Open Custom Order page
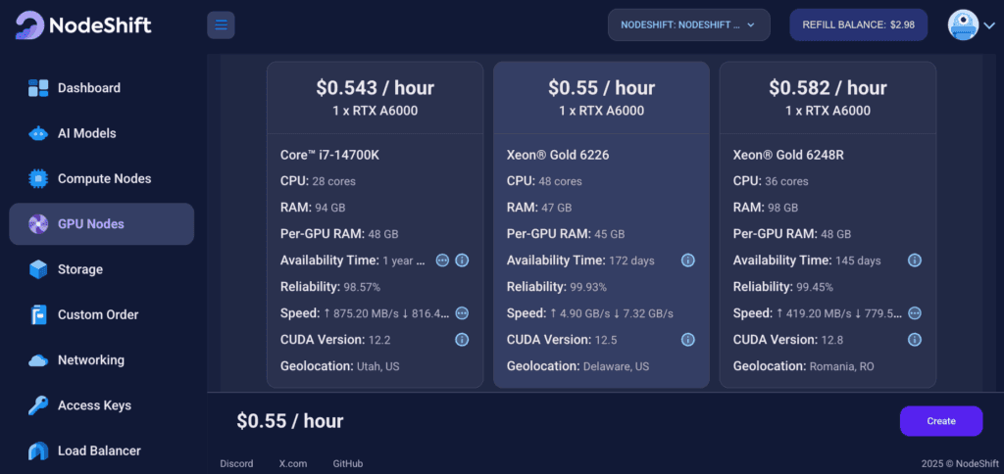The height and width of the screenshot is (474, 1004). click(101, 314)
